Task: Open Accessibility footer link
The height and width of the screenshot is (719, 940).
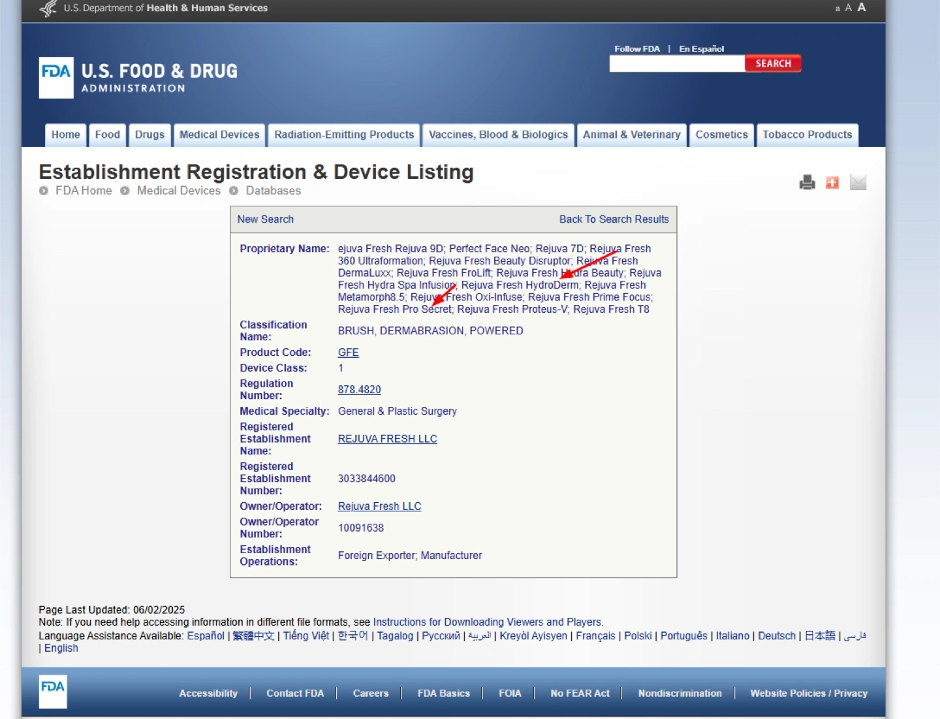Action: pos(208,694)
